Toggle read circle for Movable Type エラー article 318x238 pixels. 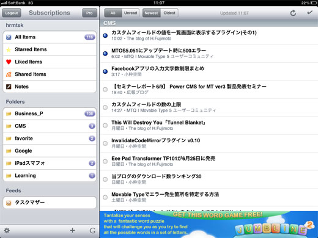pyautogui.click(x=105, y=197)
